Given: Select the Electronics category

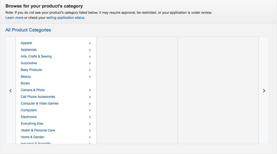Looking at the screenshot, I should pos(29,117).
